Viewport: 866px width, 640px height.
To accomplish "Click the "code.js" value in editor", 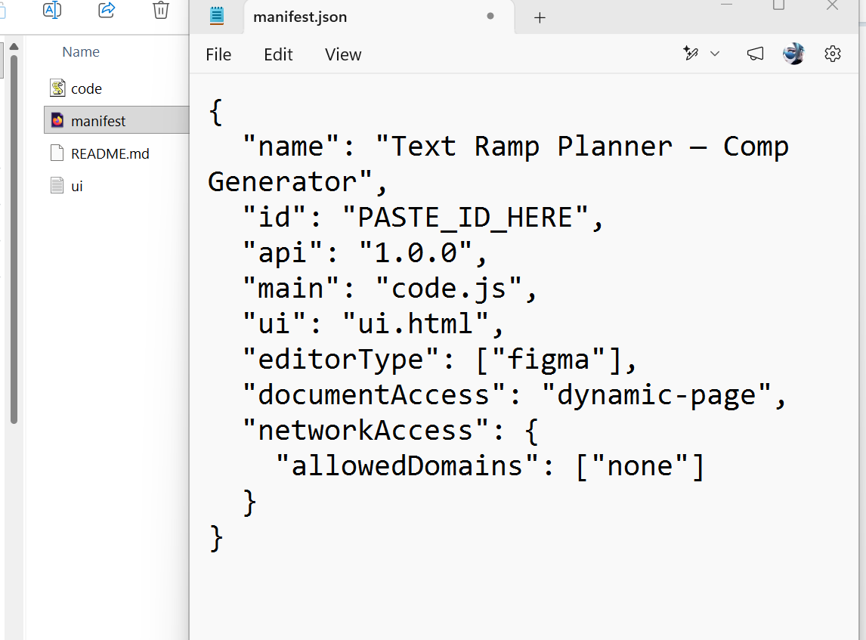I will [448, 289].
